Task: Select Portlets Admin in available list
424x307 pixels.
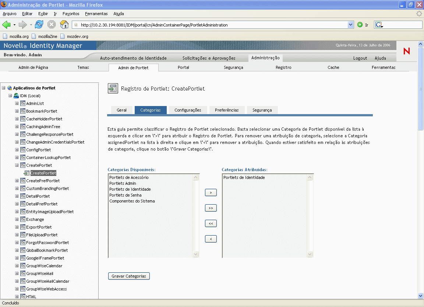Action: point(123,183)
